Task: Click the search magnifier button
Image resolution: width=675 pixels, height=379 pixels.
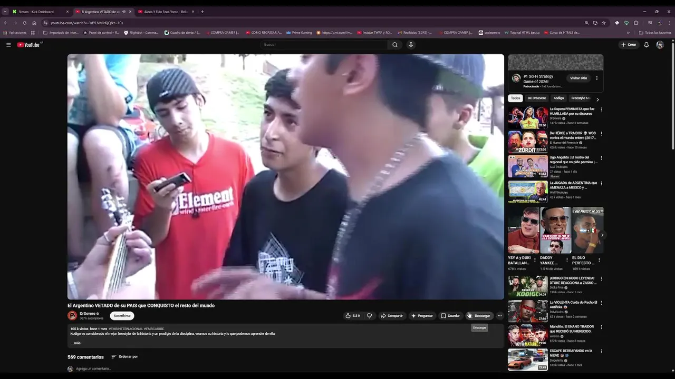Action: tap(394, 45)
